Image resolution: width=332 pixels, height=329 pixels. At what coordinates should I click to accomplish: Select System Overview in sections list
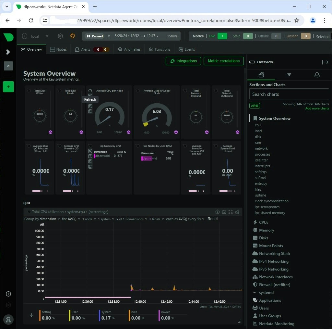(274, 118)
